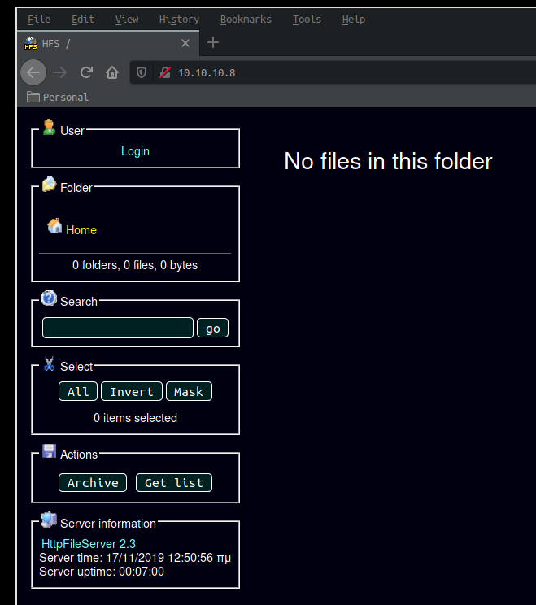Image resolution: width=536 pixels, height=605 pixels.
Task: Click the shield tracking protection icon
Action: pos(142,72)
